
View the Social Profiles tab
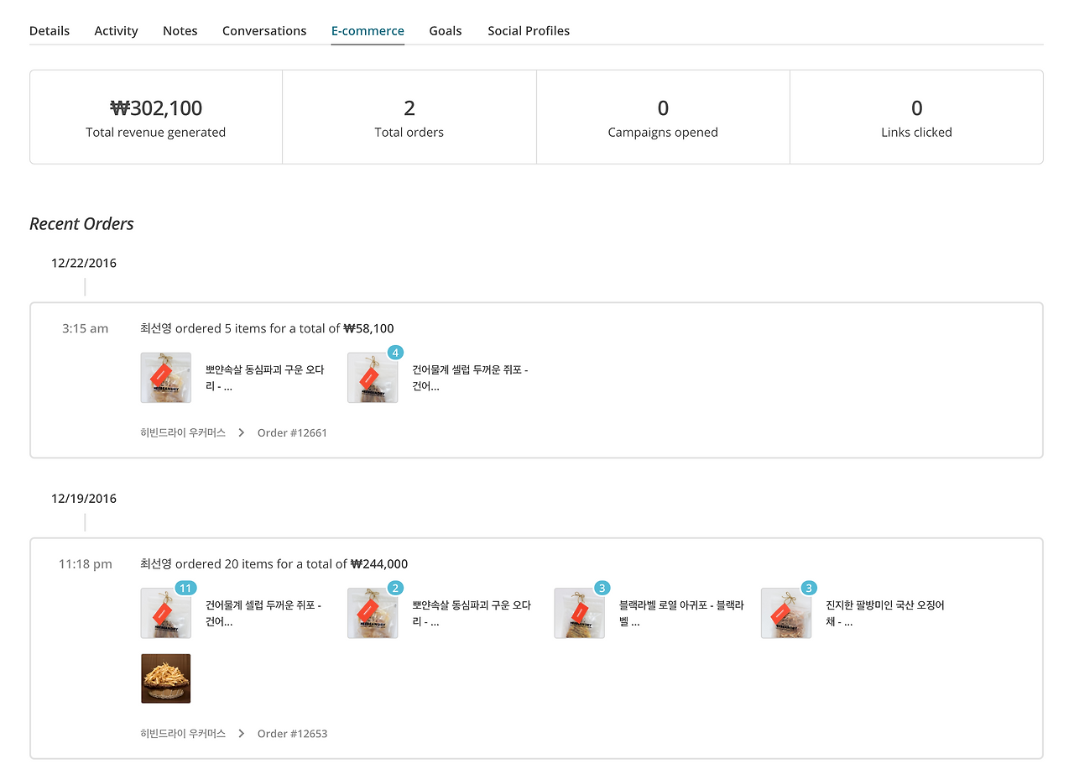tap(529, 31)
